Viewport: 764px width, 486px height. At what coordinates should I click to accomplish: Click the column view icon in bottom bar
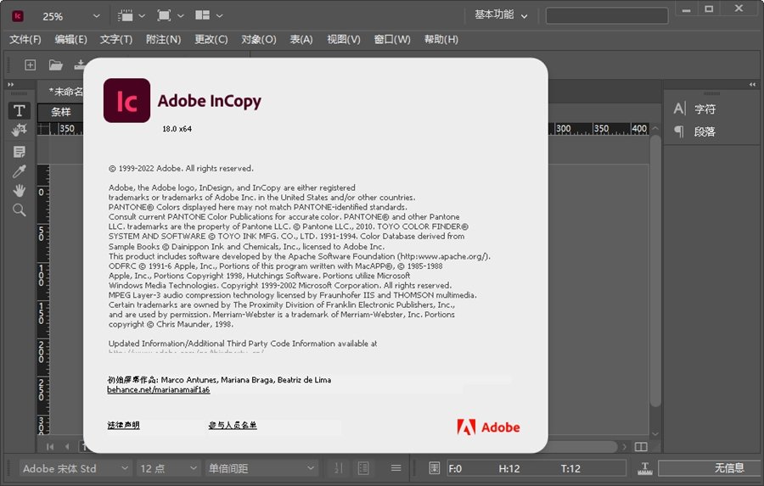[363, 468]
